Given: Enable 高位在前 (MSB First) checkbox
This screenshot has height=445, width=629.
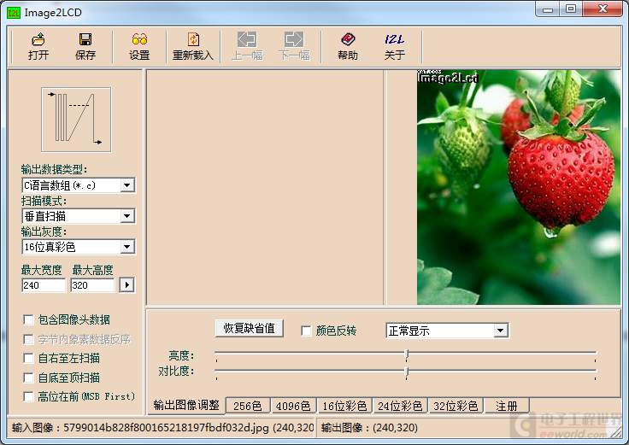Looking at the screenshot, I should (28, 396).
